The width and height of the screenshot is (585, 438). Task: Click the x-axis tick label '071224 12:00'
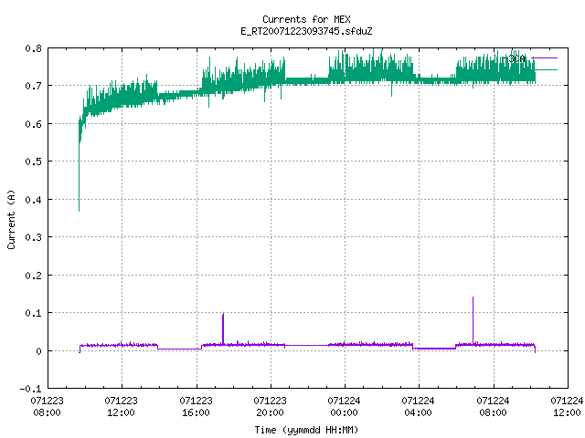(x=567, y=407)
